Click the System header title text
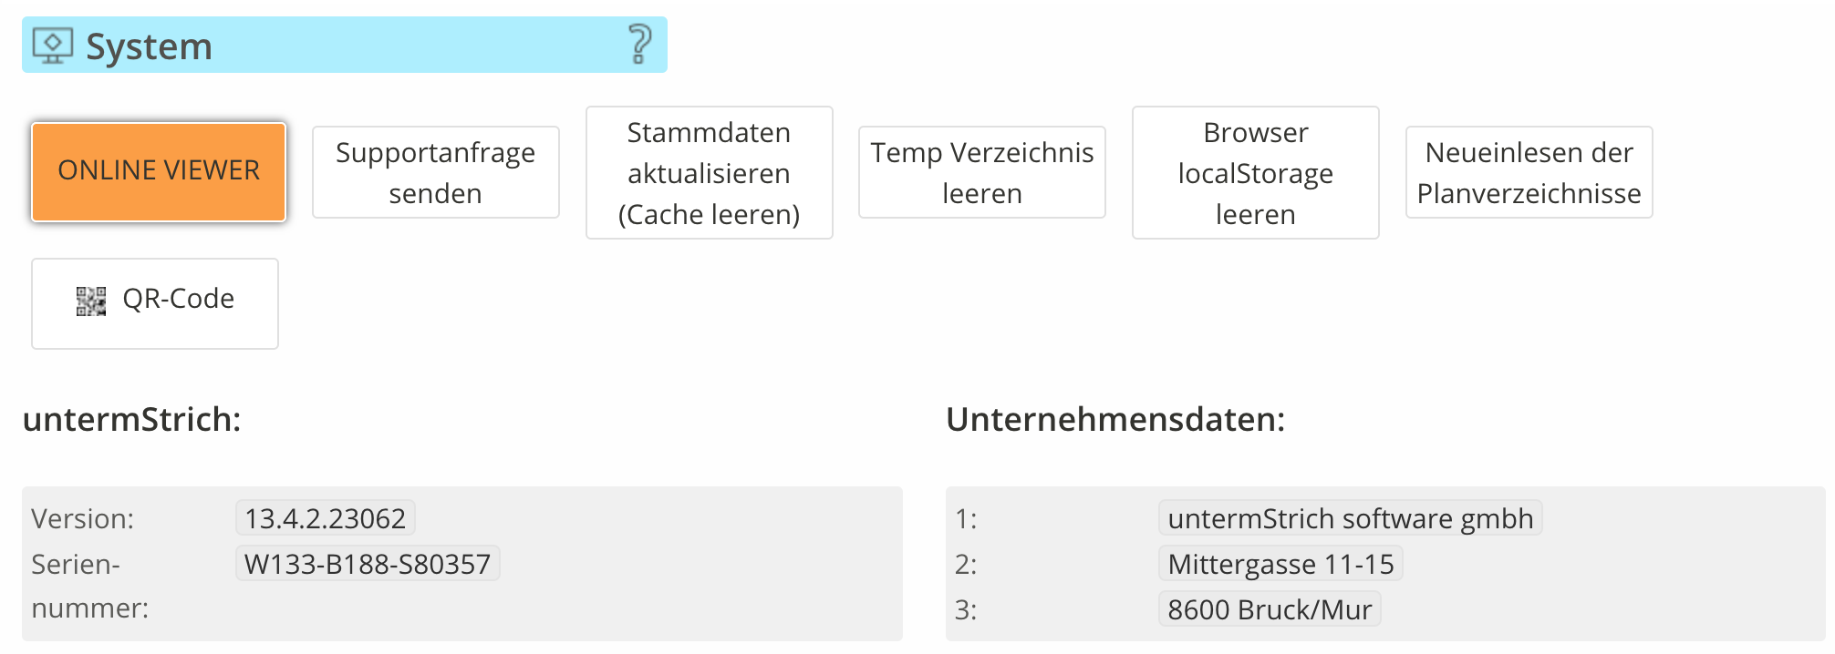1835x654 pixels. point(149,46)
